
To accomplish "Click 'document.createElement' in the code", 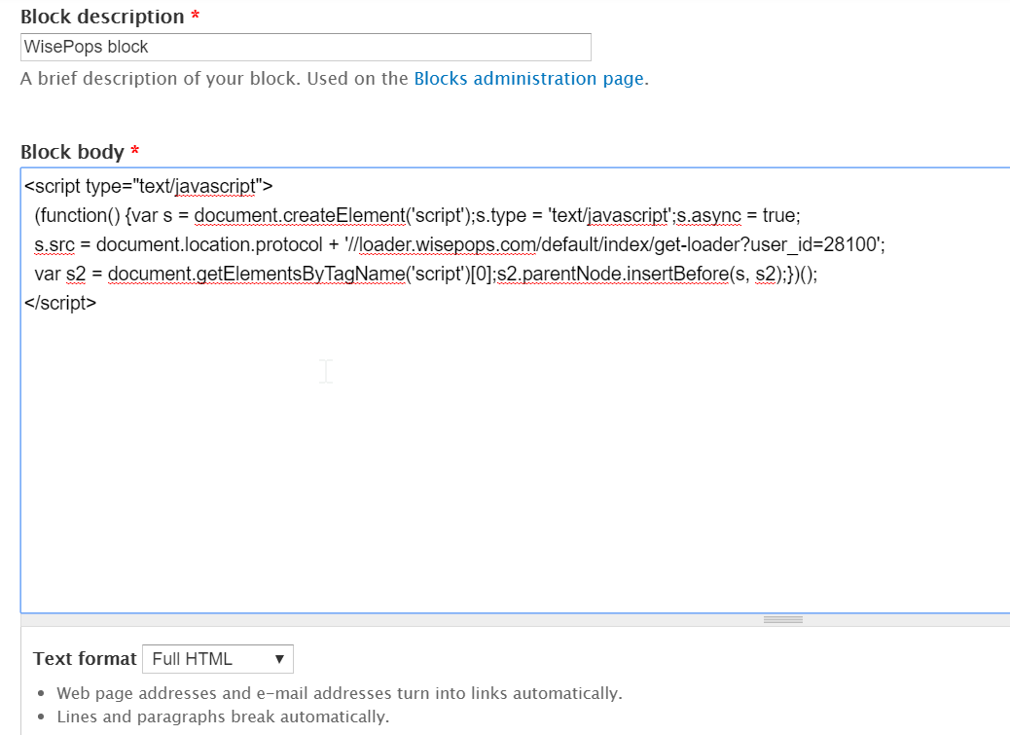I will click(300, 216).
